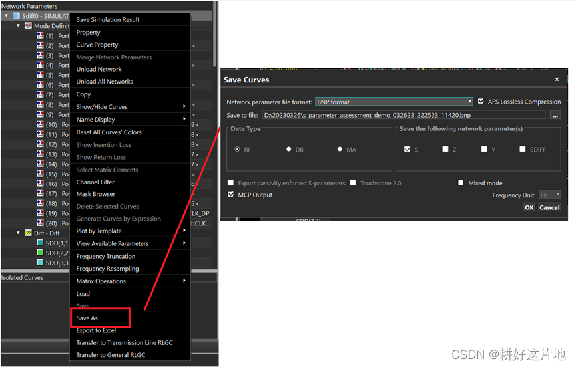Screen dimensions: 576x367
Task: Select the MA data type radio button
Action: pos(340,149)
